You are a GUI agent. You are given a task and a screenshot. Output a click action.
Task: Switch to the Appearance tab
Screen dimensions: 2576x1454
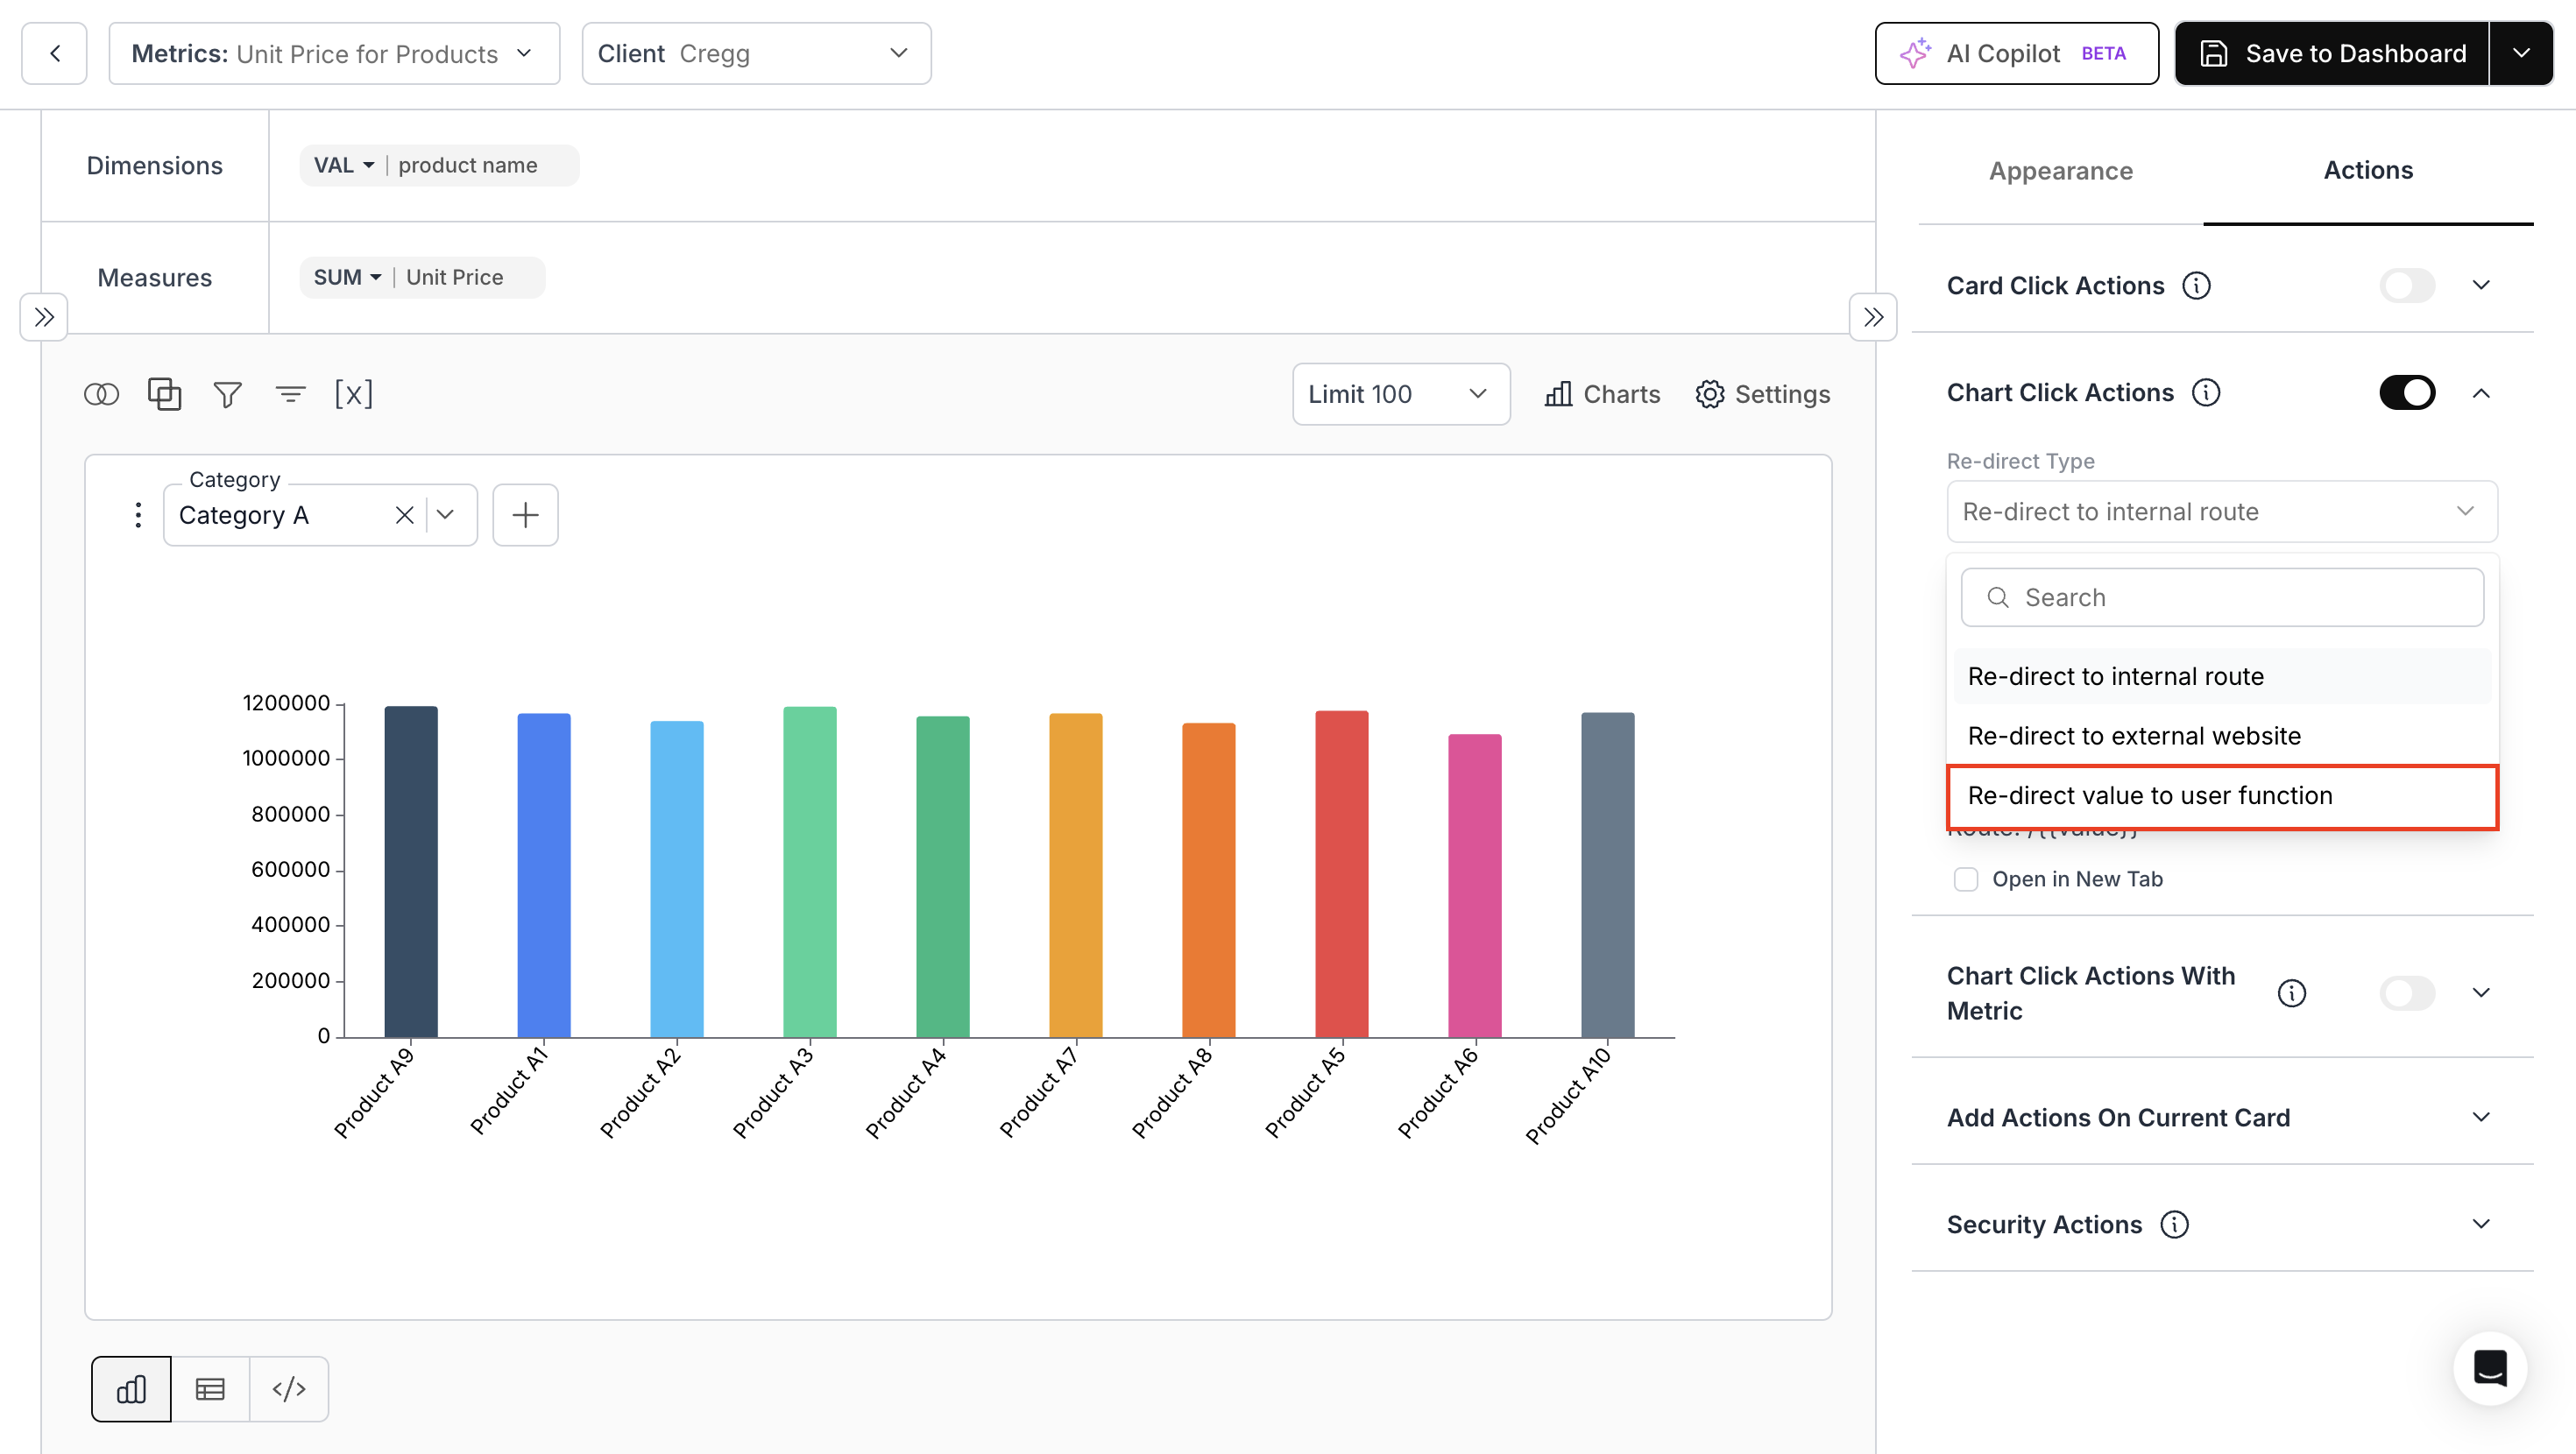(2060, 171)
